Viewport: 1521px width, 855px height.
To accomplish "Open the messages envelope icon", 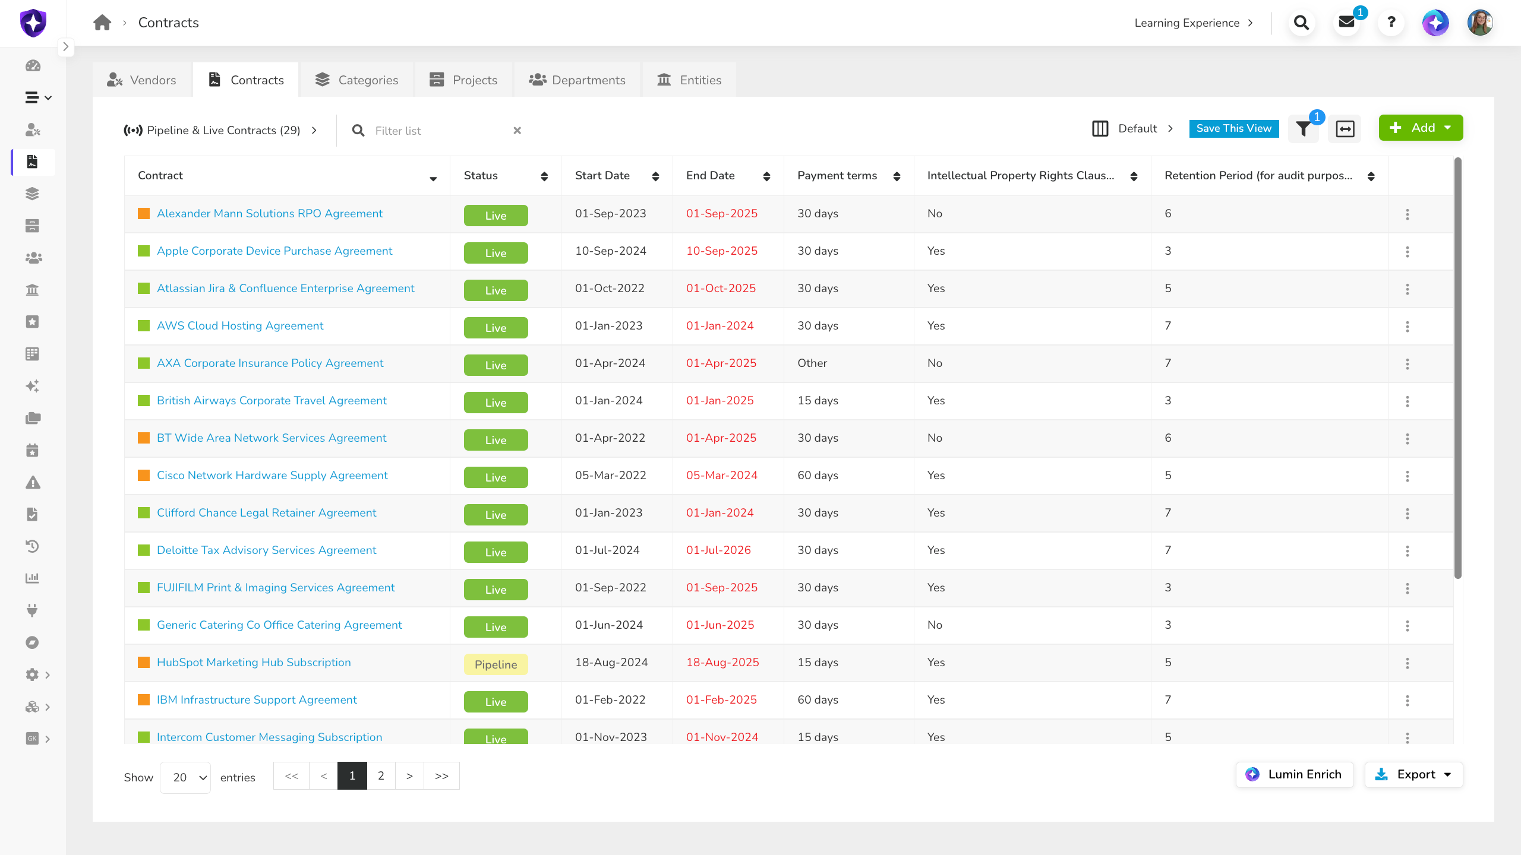I will (x=1346, y=23).
